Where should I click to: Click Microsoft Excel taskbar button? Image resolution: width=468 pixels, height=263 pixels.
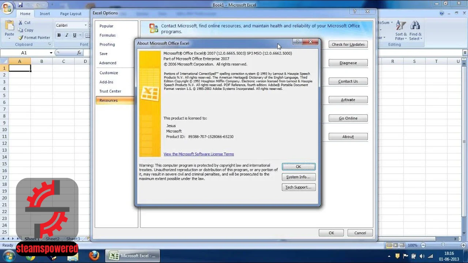coord(133,256)
